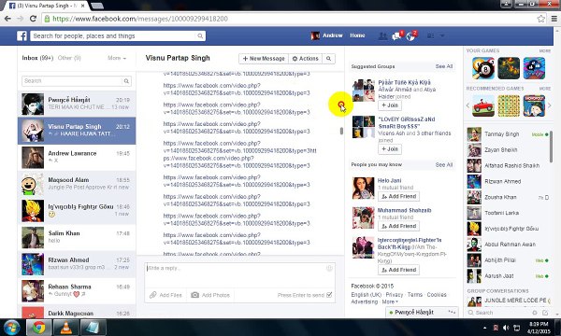Screen dimensions: 561x336
Task: Open friend requests icon
Action: click(x=382, y=35)
